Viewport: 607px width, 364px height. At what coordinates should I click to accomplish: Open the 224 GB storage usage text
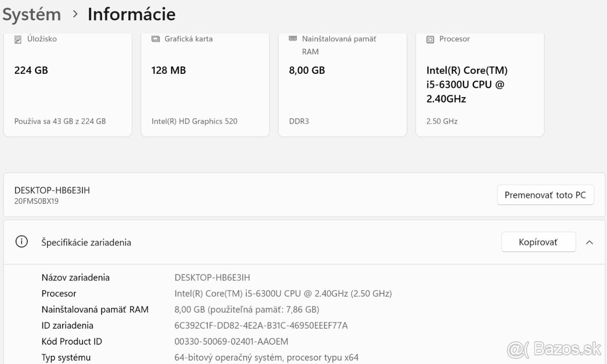(60, 121)
